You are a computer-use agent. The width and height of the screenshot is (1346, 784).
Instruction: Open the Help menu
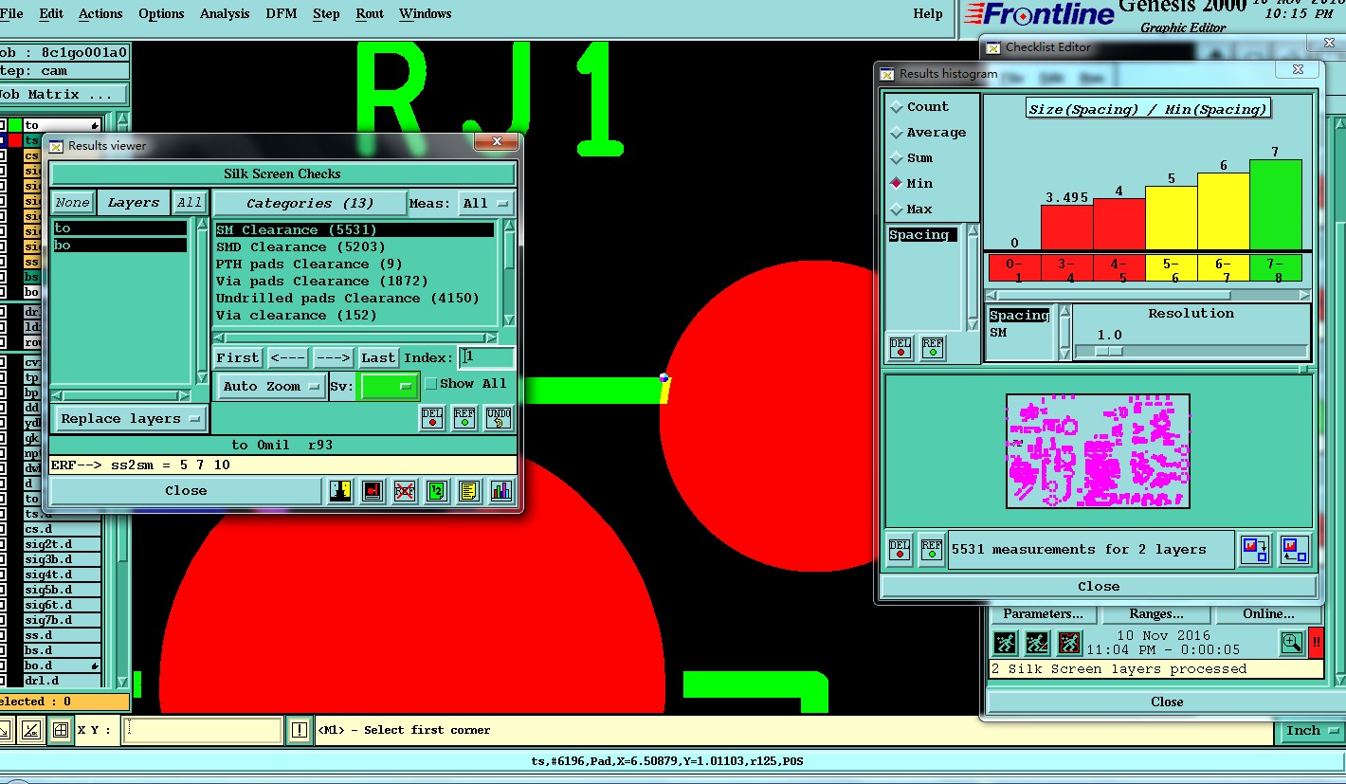[928, 13]
